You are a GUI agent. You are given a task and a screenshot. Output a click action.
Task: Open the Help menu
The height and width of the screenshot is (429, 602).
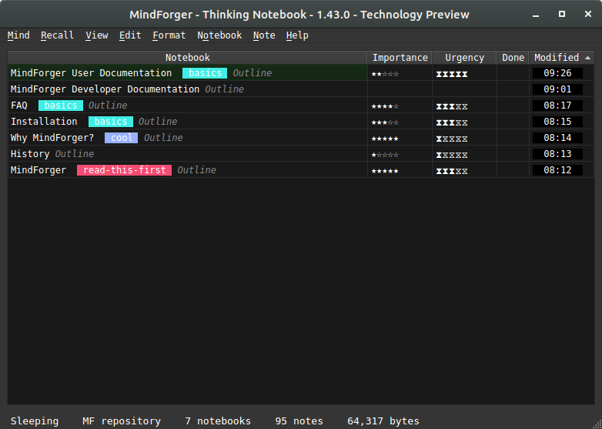click(x=297, y=35)
